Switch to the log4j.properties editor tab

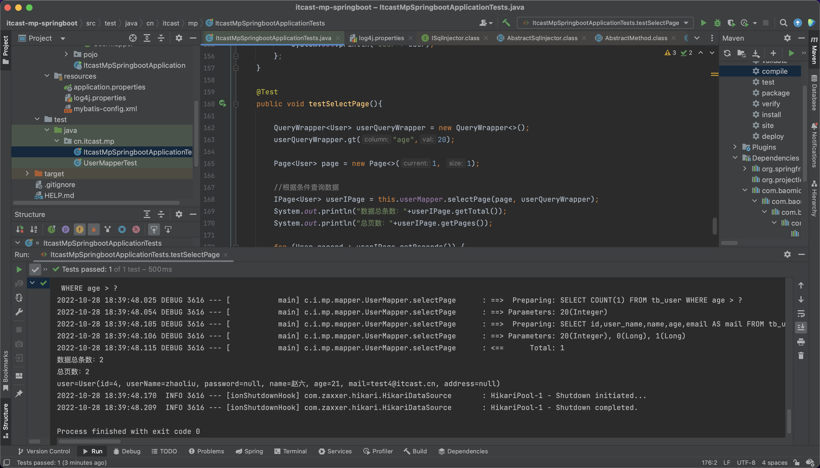click(381, 38)
